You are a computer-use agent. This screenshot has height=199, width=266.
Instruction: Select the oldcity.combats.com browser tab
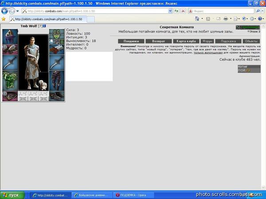coord(48,19)
